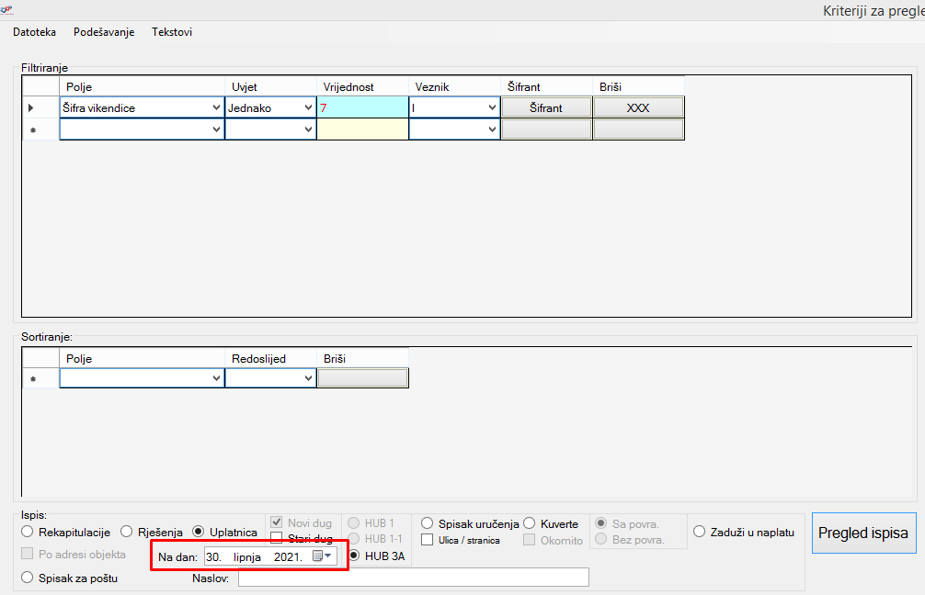
Task: Click the Pregled ispisa button
Action: [862, 533]
